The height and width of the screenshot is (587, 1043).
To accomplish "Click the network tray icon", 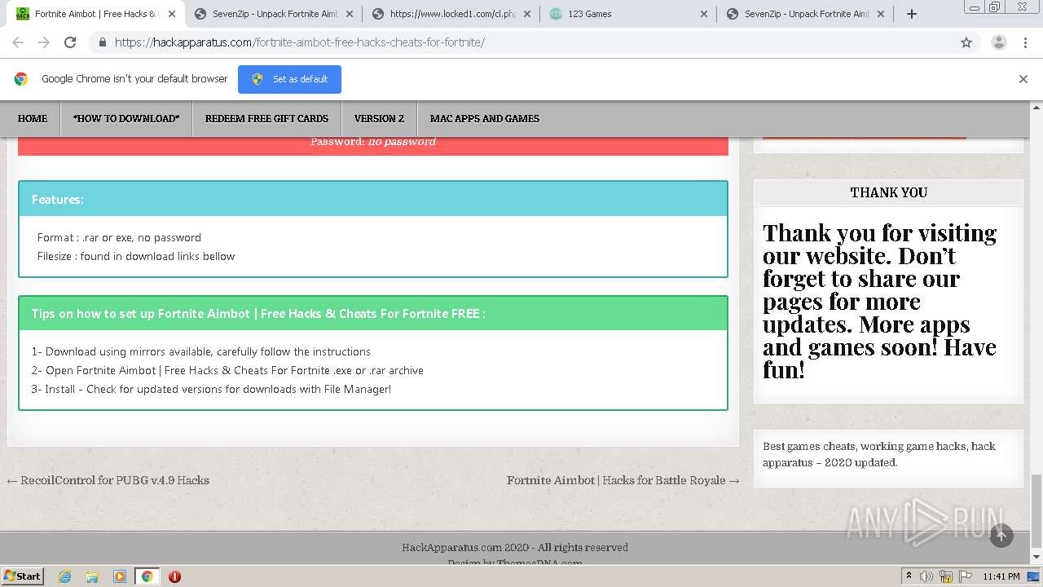I will [946, 576].
